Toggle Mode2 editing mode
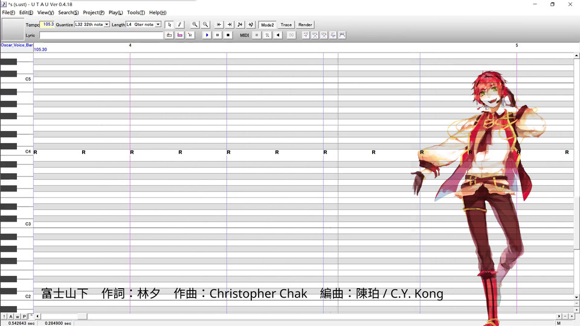The image size is (580, 326). [268, 25]
